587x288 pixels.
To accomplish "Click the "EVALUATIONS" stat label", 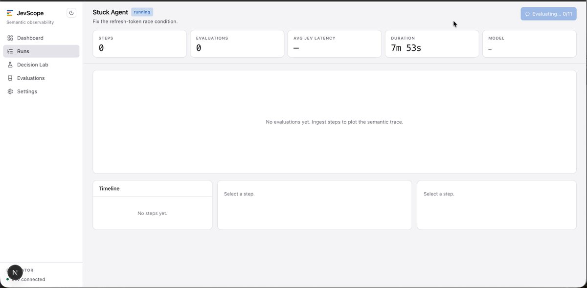I will click(212, 38).
